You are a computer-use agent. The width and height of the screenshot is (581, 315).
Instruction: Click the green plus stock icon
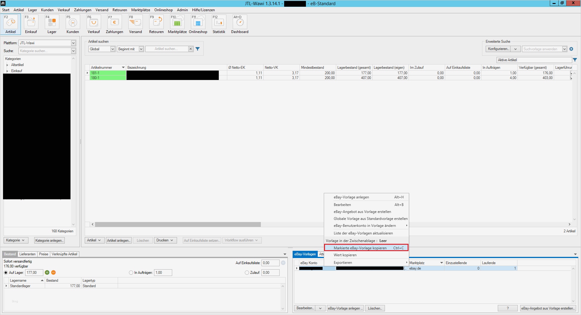pos(47,273)
